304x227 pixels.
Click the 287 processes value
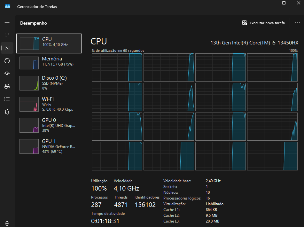(x=96, y=205)
